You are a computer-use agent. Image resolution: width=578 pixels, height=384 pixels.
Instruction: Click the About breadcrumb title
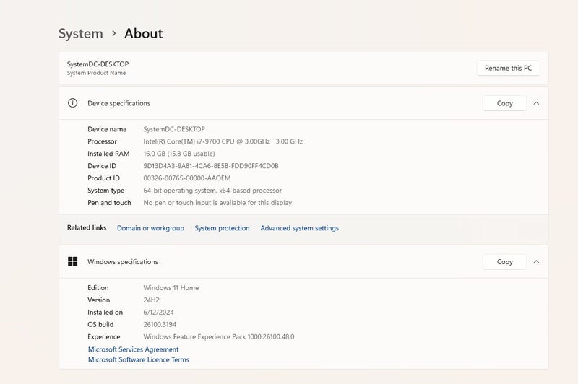click(143, 34)
